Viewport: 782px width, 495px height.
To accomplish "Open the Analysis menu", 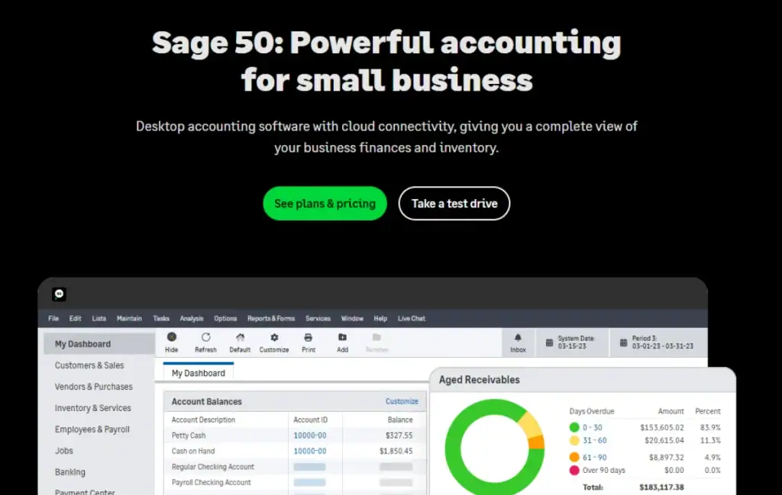I will tap(192, 318).
